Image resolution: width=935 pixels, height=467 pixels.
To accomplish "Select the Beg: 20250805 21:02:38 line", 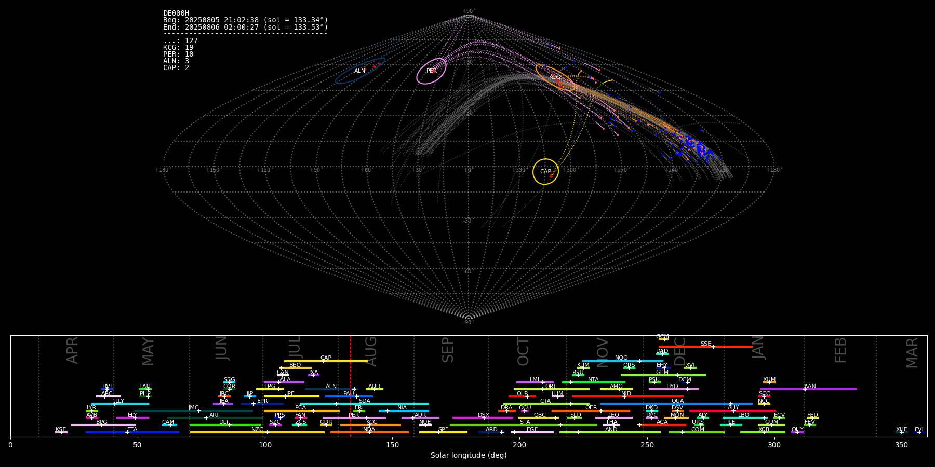I will click(x=246, y=20).
